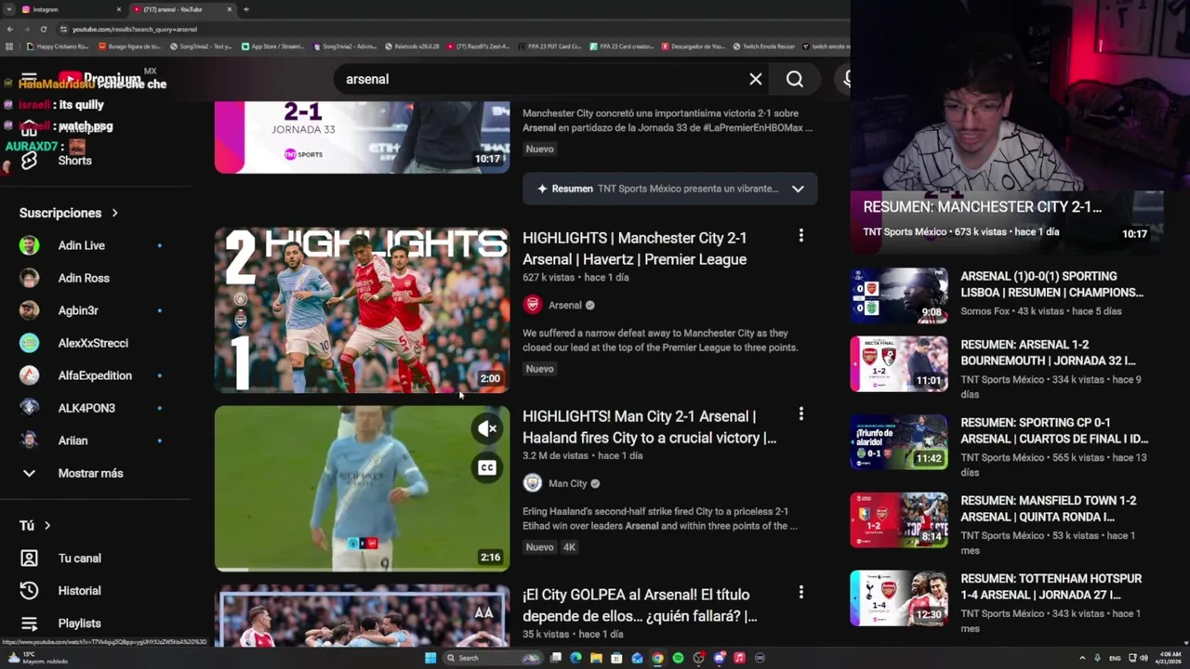Image resolution: width=1190 pixels, height=669 pixels.
Task: Open Happy Cristiano Ro... bookmark
Action: pos(59,46)
